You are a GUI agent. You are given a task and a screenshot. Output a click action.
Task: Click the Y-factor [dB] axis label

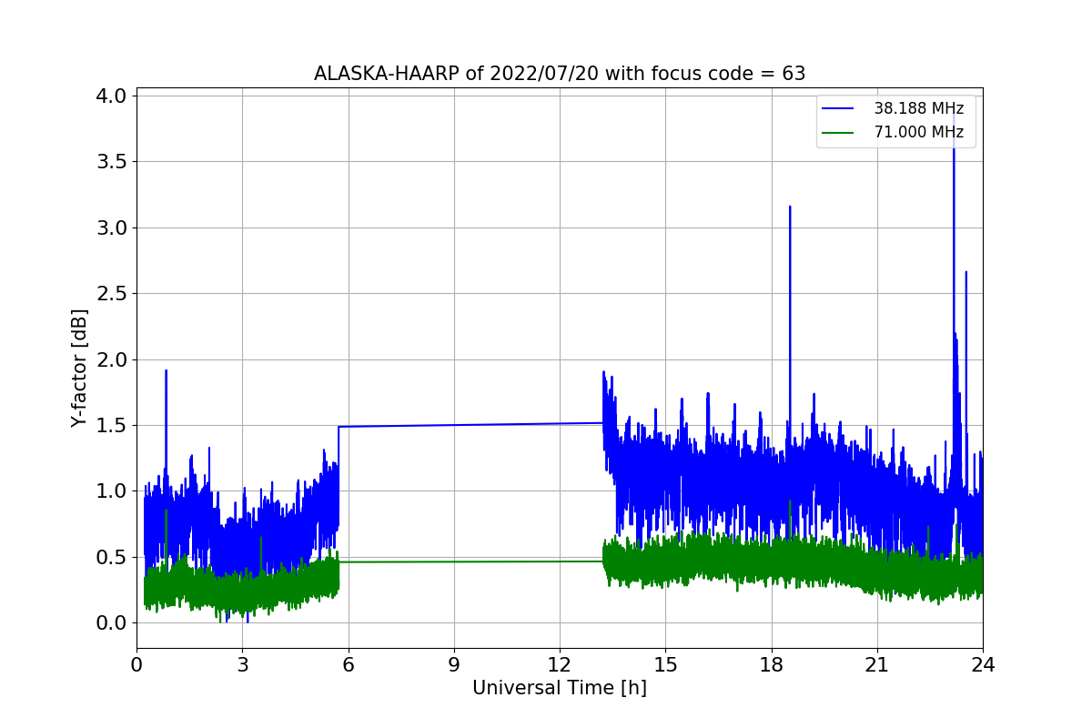(80, 369)
